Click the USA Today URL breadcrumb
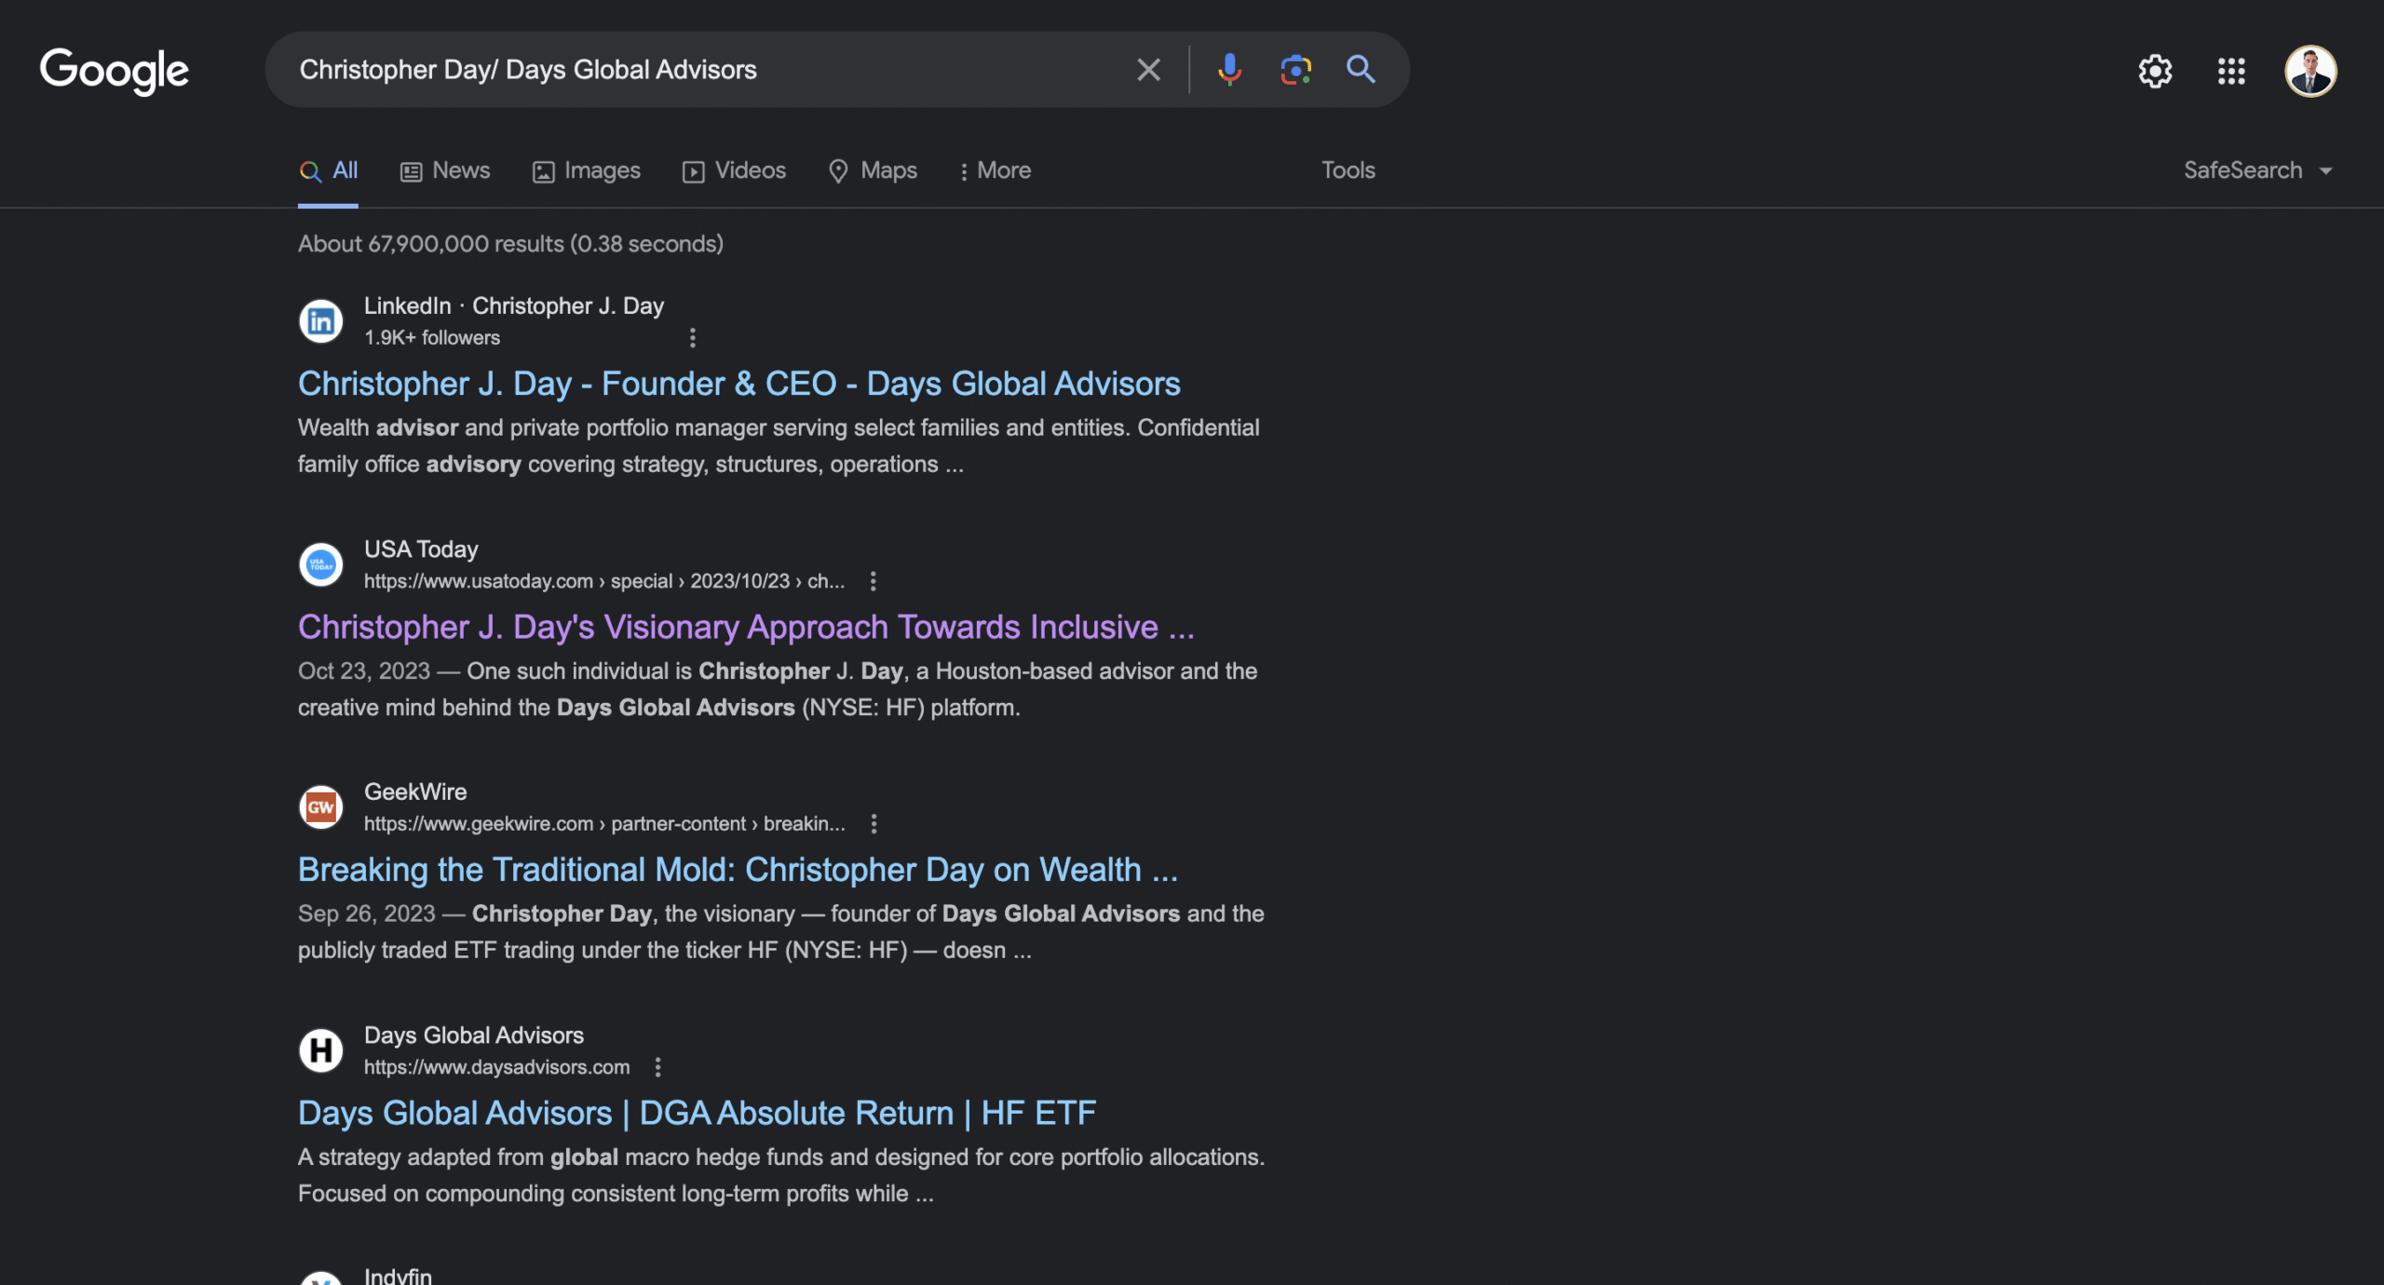 pyautogui.click(x=604, y=581)
